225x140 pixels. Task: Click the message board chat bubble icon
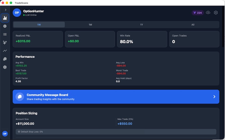click(x=20, y=97)
